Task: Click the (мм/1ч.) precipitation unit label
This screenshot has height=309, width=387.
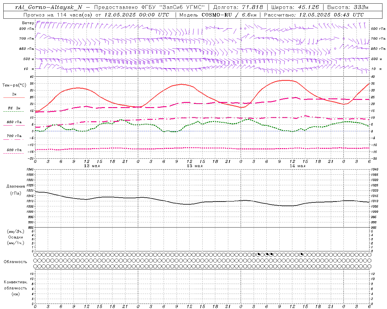Action: pos(16,243)
